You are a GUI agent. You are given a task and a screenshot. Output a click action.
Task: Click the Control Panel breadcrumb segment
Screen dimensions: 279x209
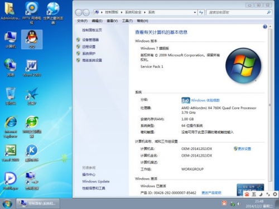click(112, 12)
